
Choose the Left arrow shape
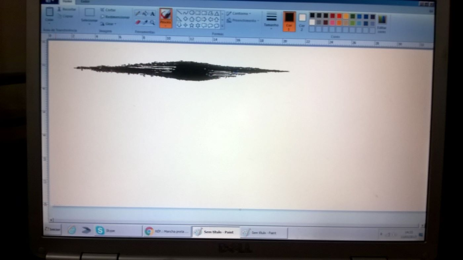pos(210,20)
